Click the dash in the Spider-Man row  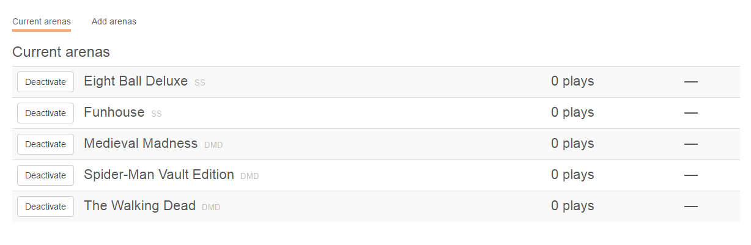tap(691, 175)
